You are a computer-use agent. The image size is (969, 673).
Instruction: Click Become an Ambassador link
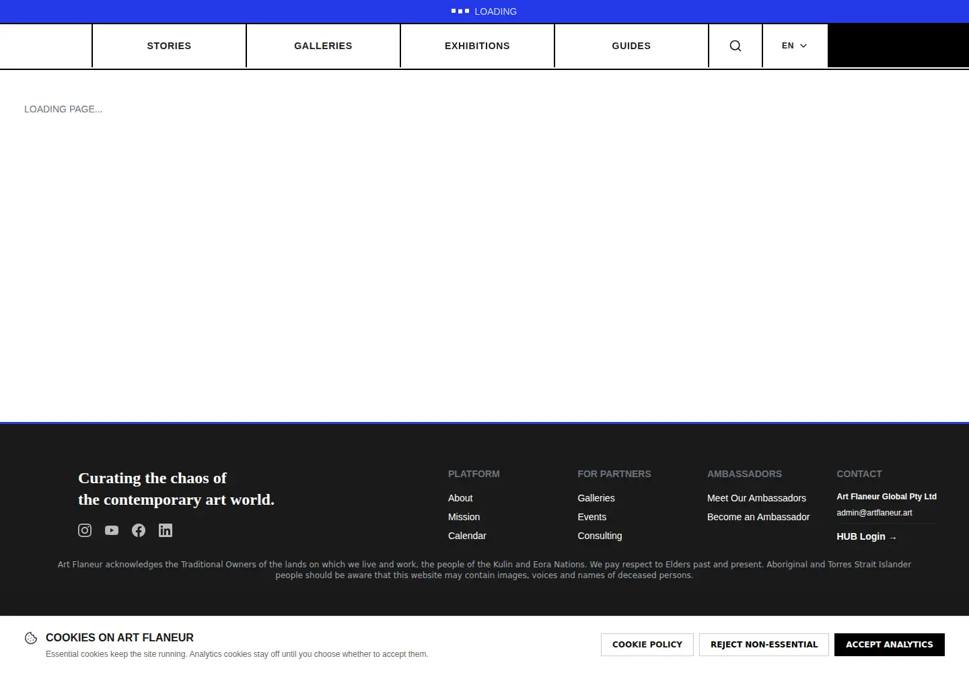pyautogui.click(x=758, y=517)
